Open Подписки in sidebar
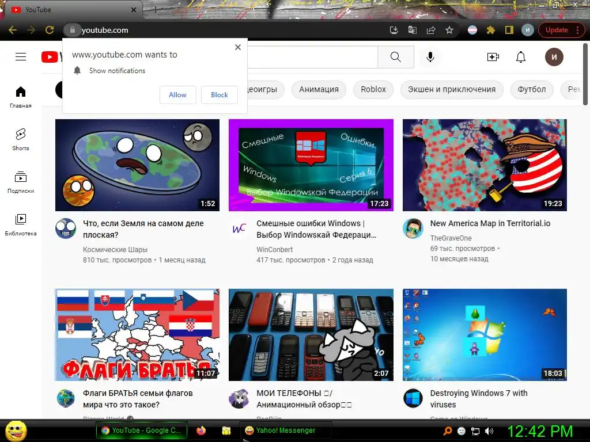 [21, 182]
